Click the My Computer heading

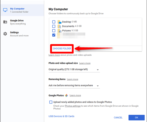(58, 9)
